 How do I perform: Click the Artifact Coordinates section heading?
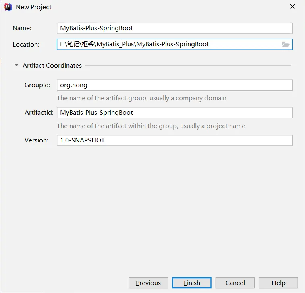click(52, 65)
